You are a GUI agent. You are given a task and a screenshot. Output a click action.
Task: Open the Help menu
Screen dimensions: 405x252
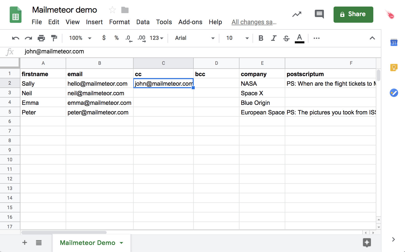[x=215, y=22]
